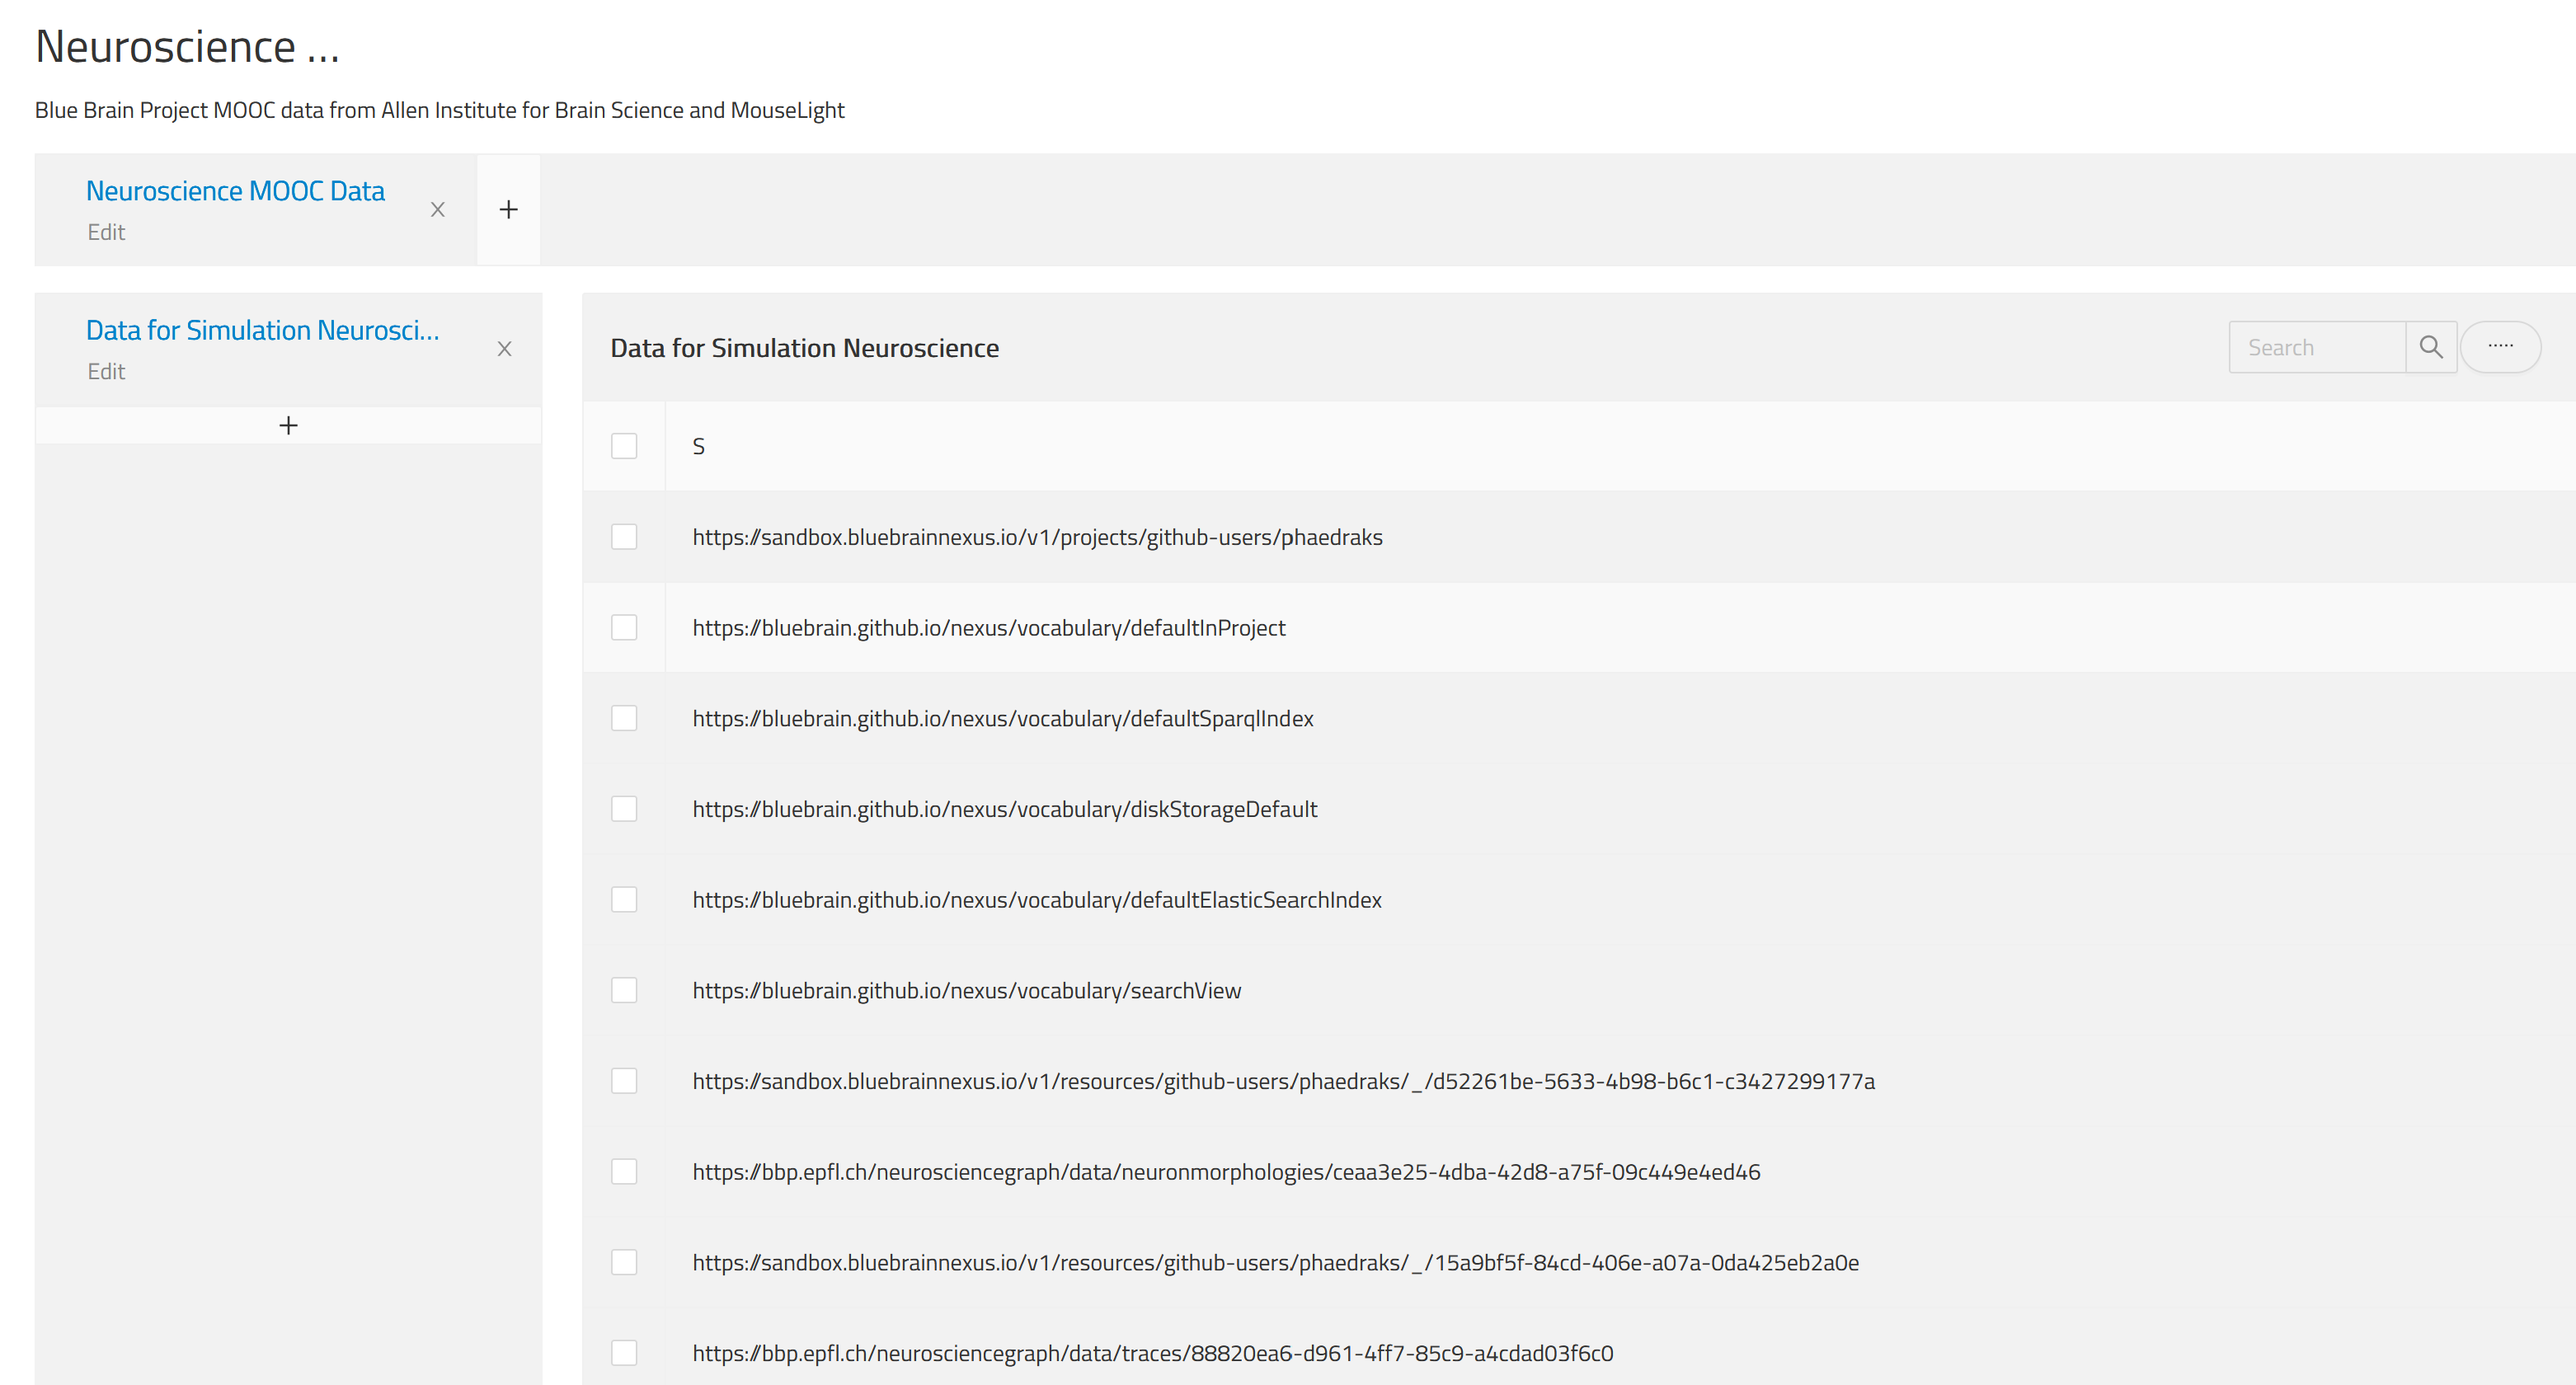Toggle the select-all checkbox in the table header
This screenshot has width=2576, height=1385.
point(624,446)
